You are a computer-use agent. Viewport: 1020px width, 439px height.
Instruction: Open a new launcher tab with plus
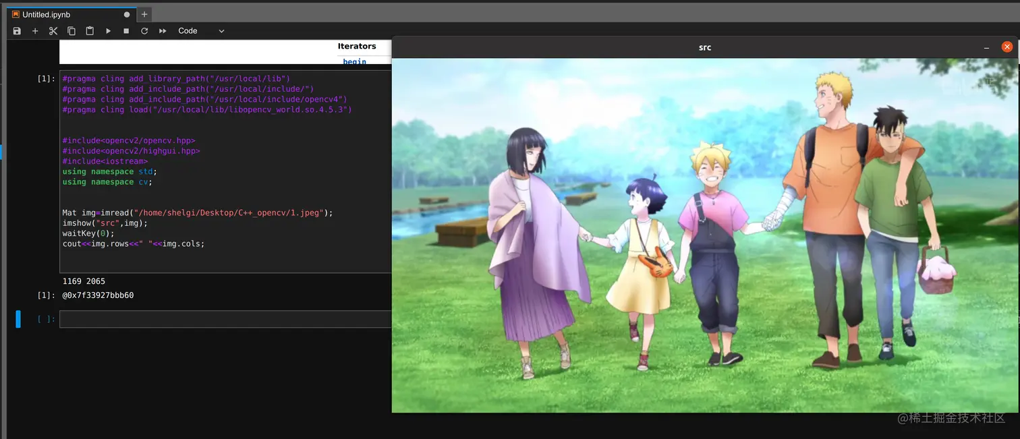coord(144,14)
